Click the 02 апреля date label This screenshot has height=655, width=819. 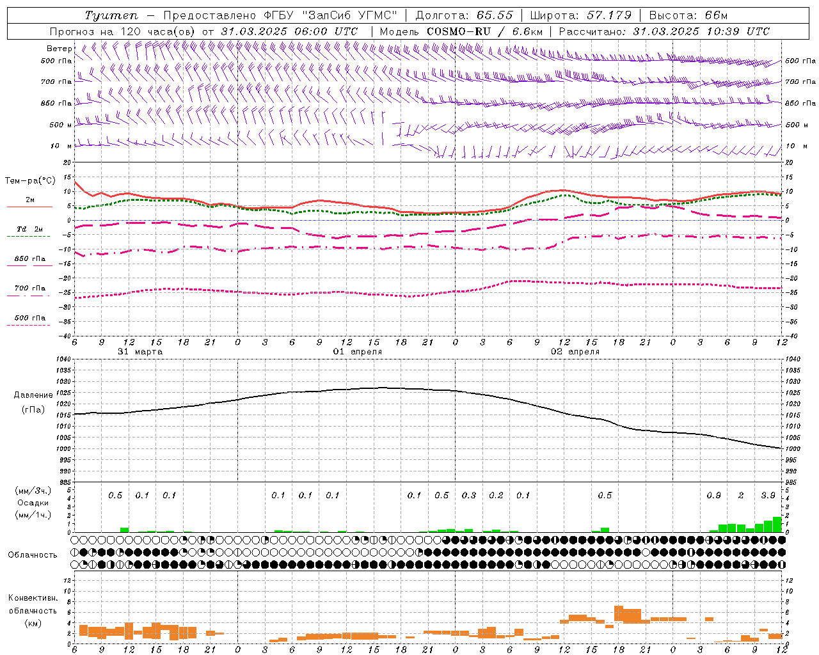coord(575,352)
